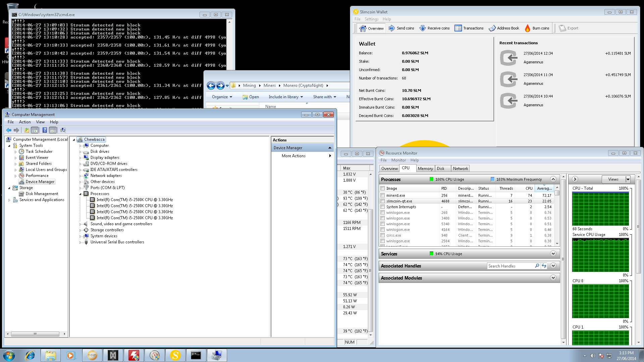This screenshot has width=644, height=362.
Task: Check the slimcoin-qt.exe process checkbox
Action: 383,201
